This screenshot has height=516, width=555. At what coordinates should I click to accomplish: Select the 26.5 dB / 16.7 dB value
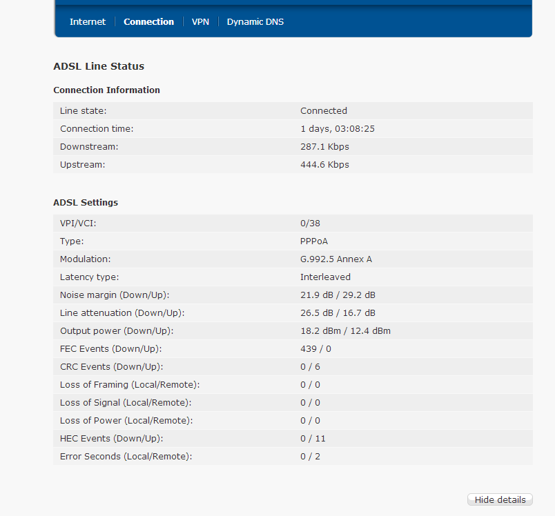[x=338, y=313]
